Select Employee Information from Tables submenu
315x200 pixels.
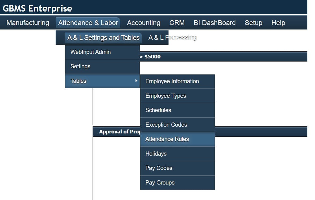(172, 81)
